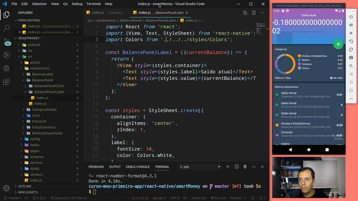Click the emulator screenshot camera button
Screen dimensions: 358x201
coord(351,58)
